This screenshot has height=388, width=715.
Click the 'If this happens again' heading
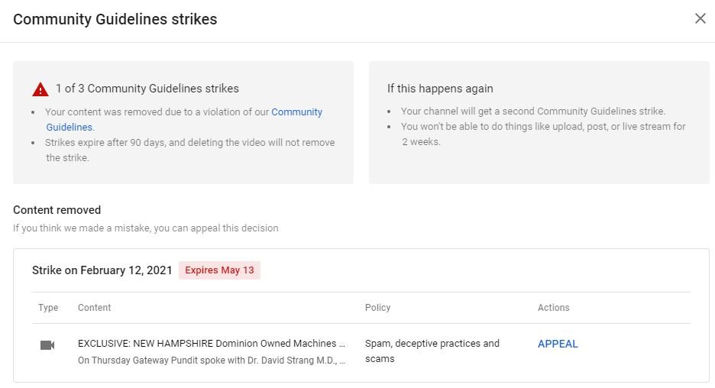pos(440,89)
